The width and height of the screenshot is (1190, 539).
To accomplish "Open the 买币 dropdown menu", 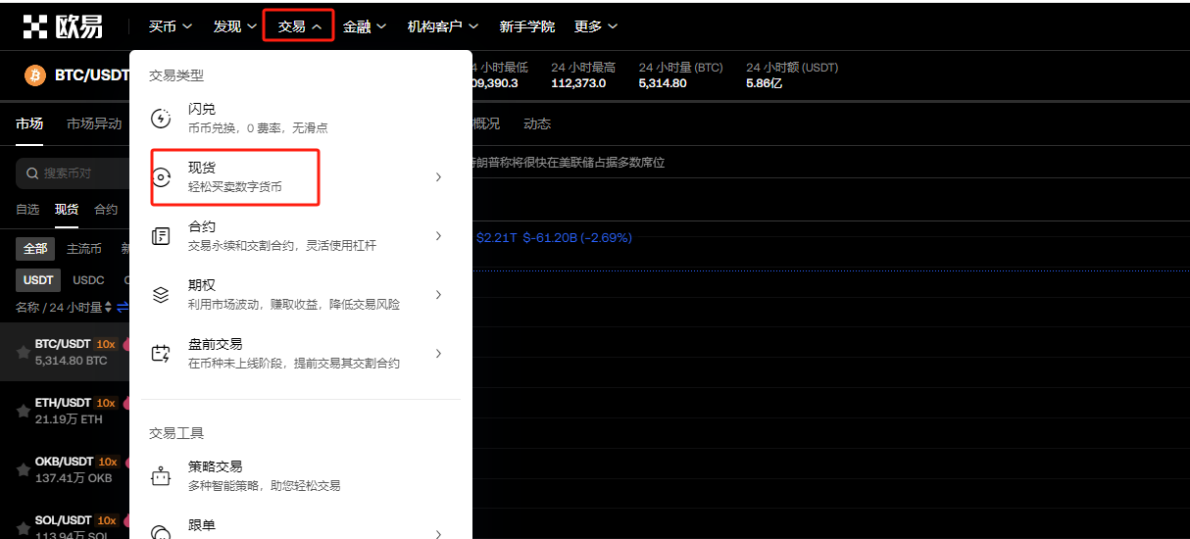I will 171,26.
